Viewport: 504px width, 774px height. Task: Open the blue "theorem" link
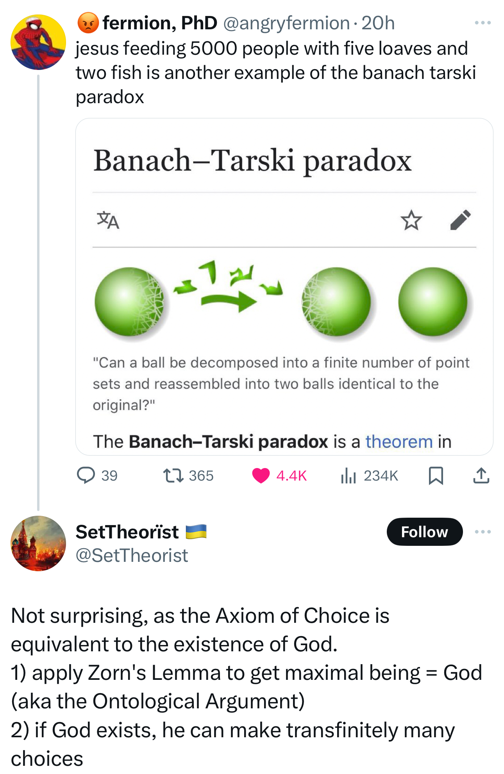point(399,442)
